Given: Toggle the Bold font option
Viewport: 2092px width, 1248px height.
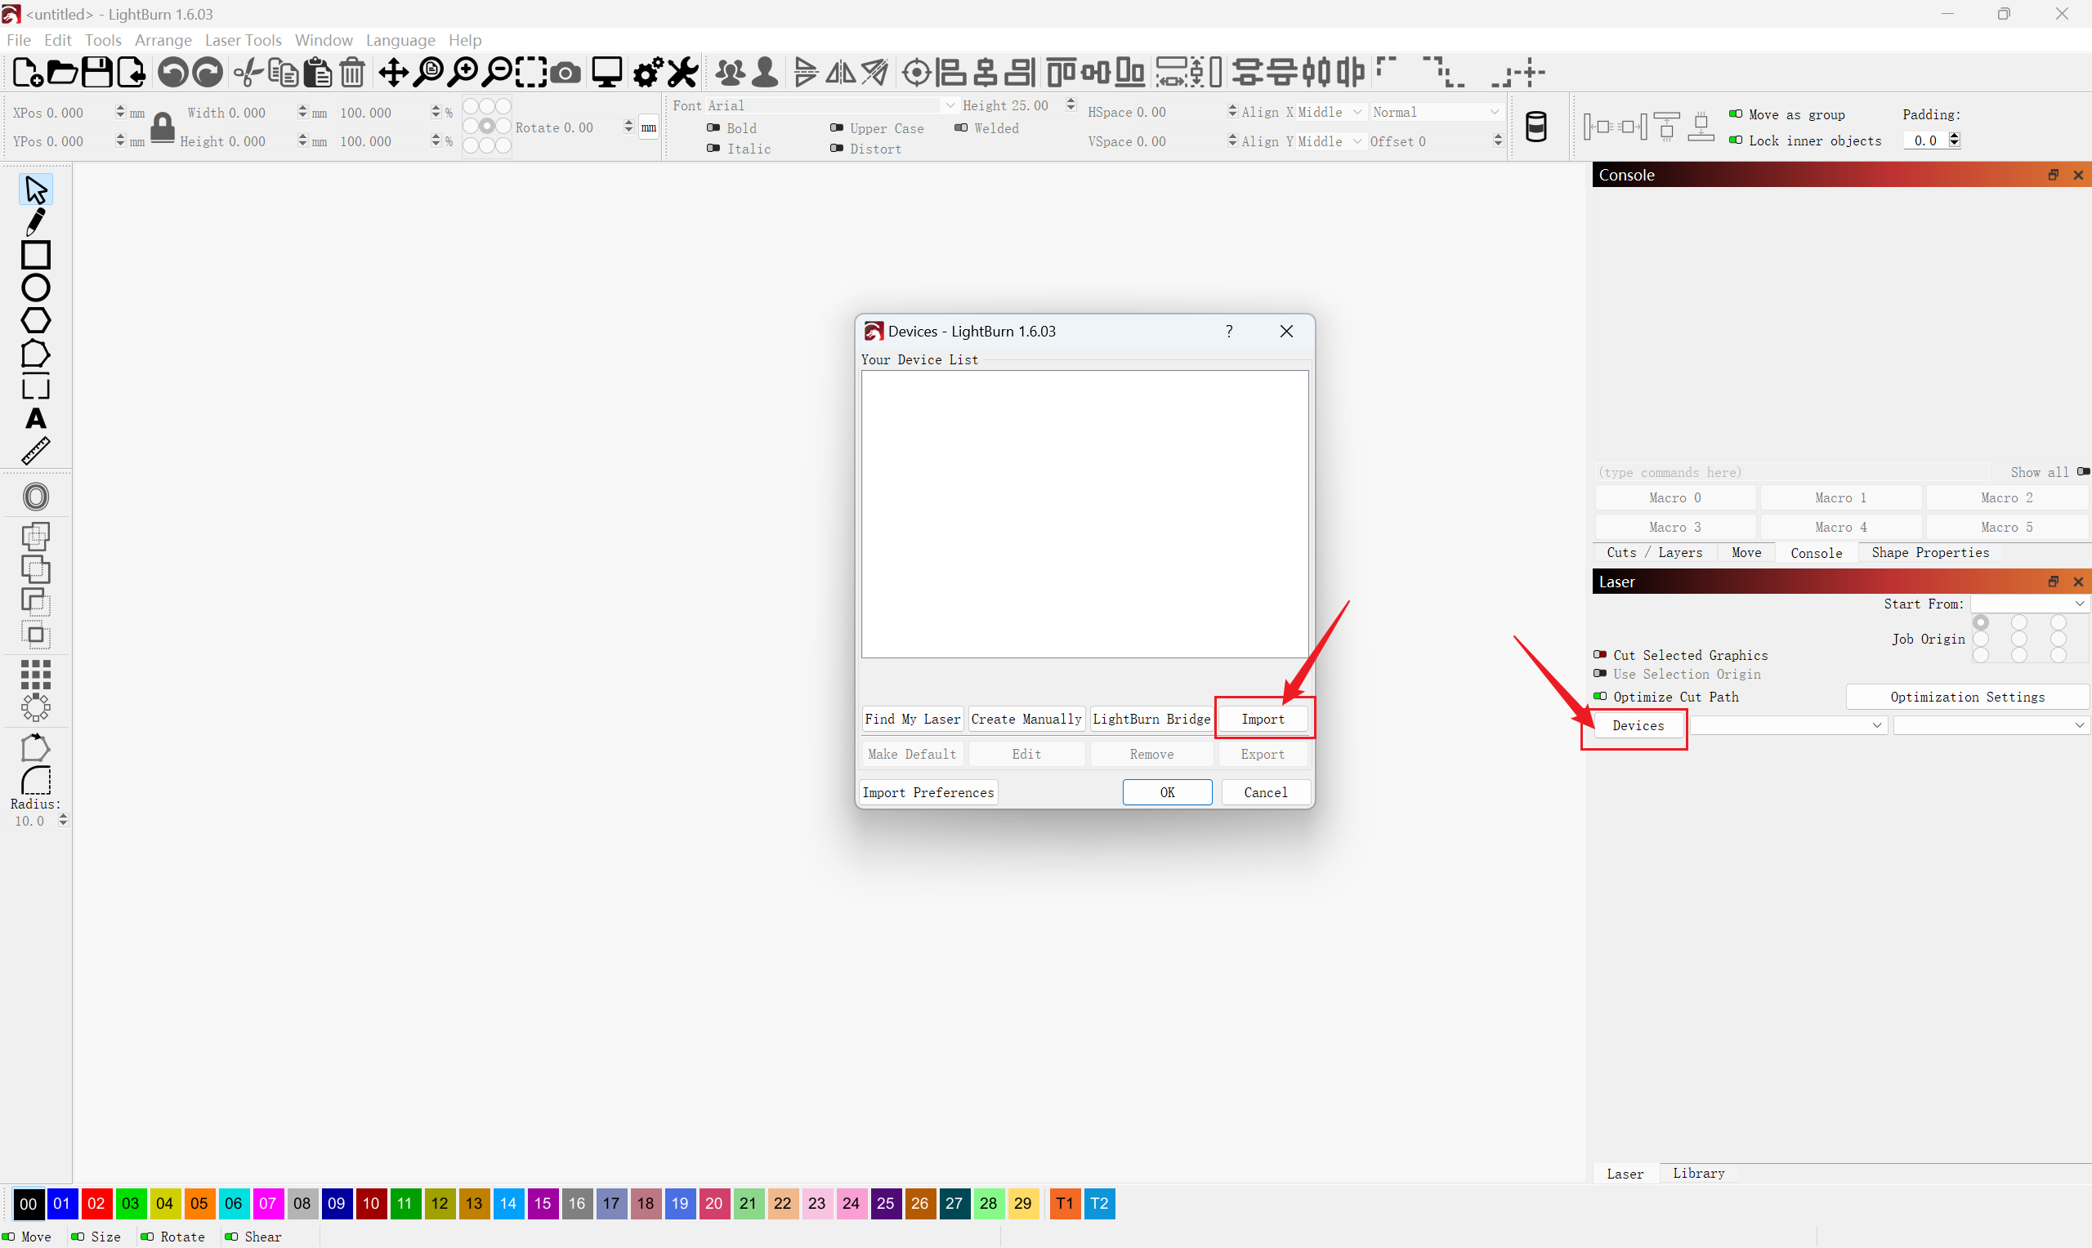Looking at the screenshot, I should [713, 128].
